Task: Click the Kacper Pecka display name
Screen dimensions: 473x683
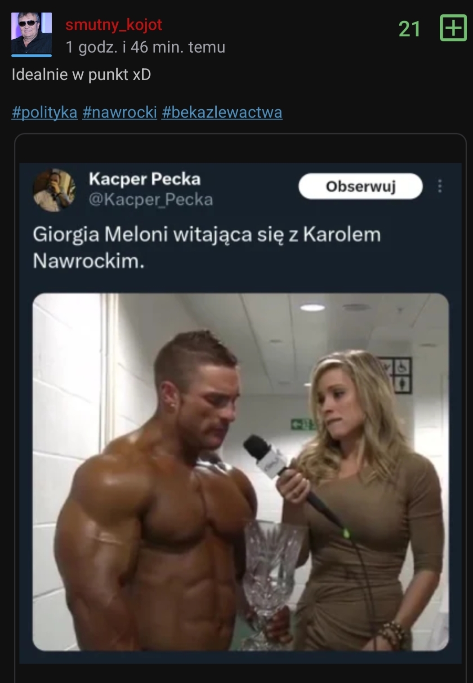Action: [144, 179]
